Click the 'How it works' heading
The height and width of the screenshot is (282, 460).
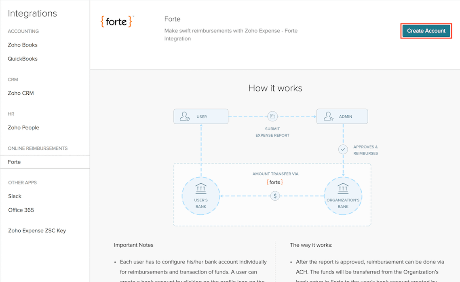(x=275, y=88)
